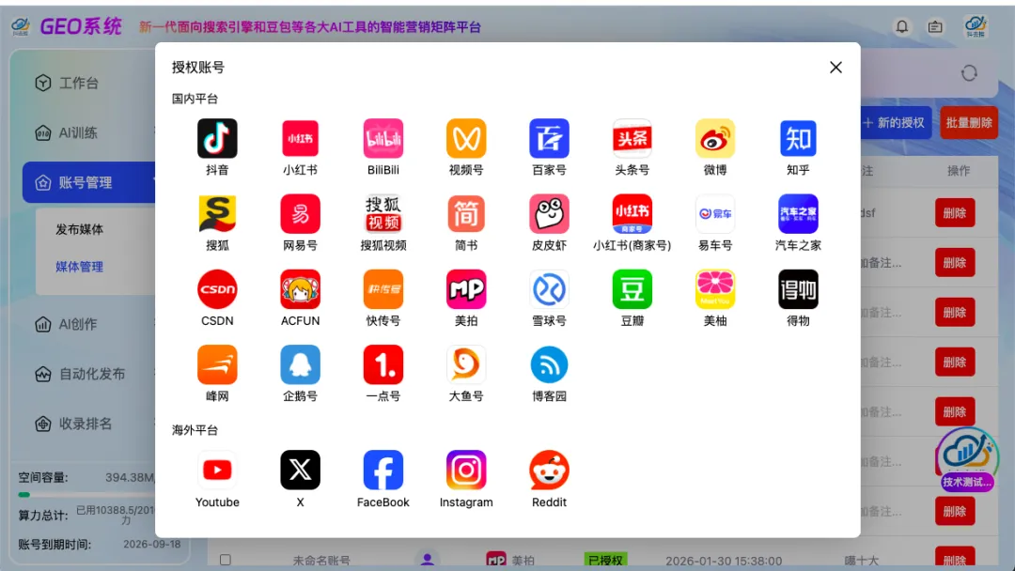Pick the 大鱼号 platform icon
This screenshot has height=571, width=1015.
[x=466, y=364]
